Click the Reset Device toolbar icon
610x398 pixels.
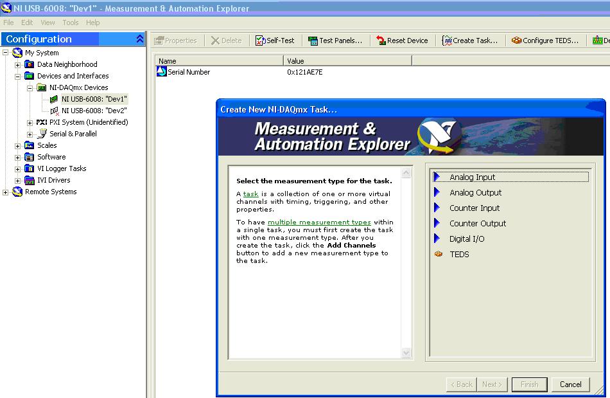(x=381, y=41)
